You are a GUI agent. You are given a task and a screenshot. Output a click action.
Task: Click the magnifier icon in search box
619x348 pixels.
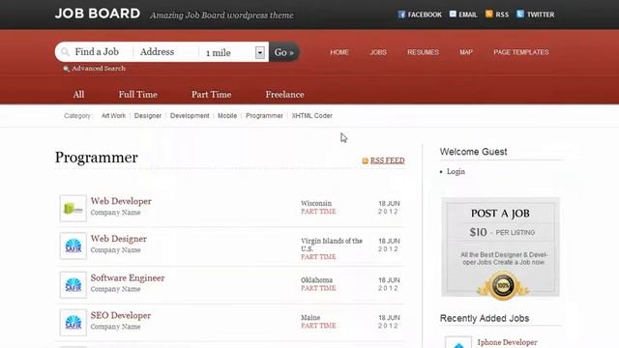[65, 52]
